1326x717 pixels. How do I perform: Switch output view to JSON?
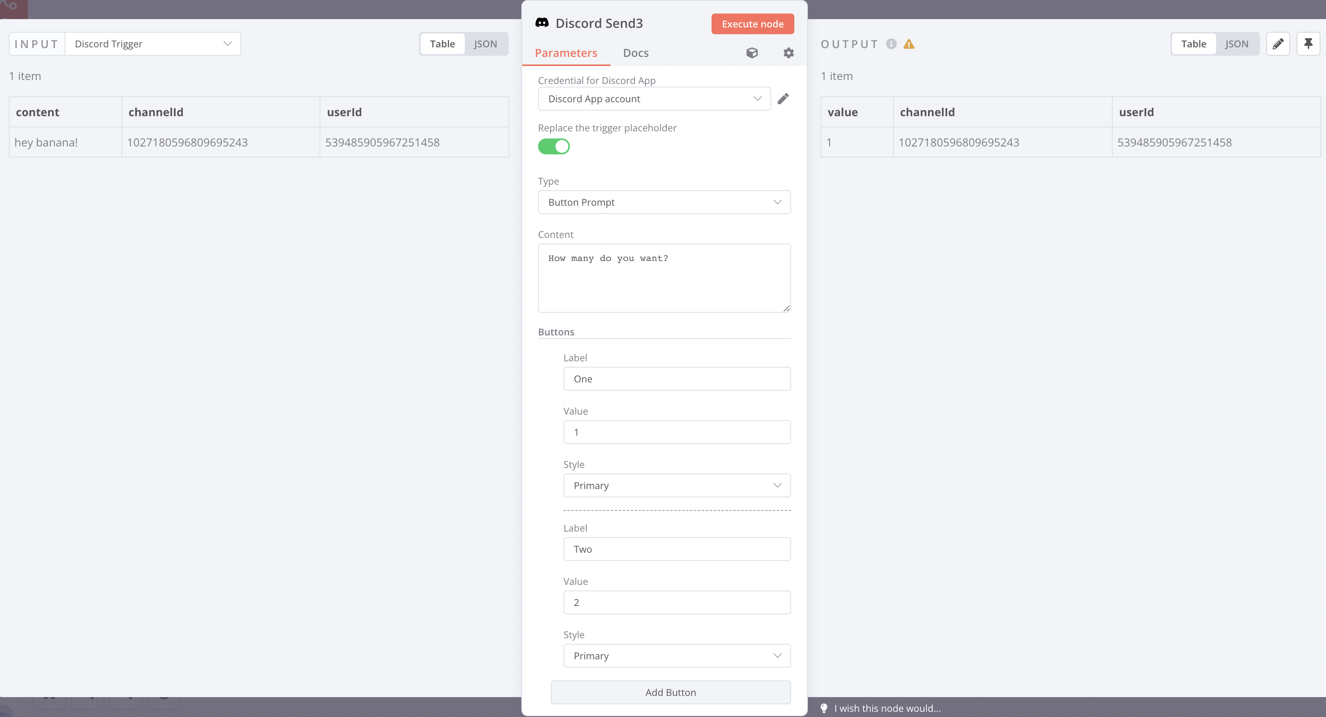pyautogui.click(x=1236, y=44)
